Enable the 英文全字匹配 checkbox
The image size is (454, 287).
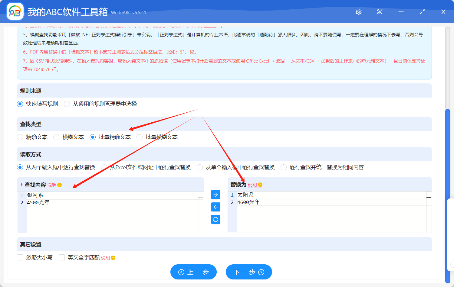click(x=62, y=257)
